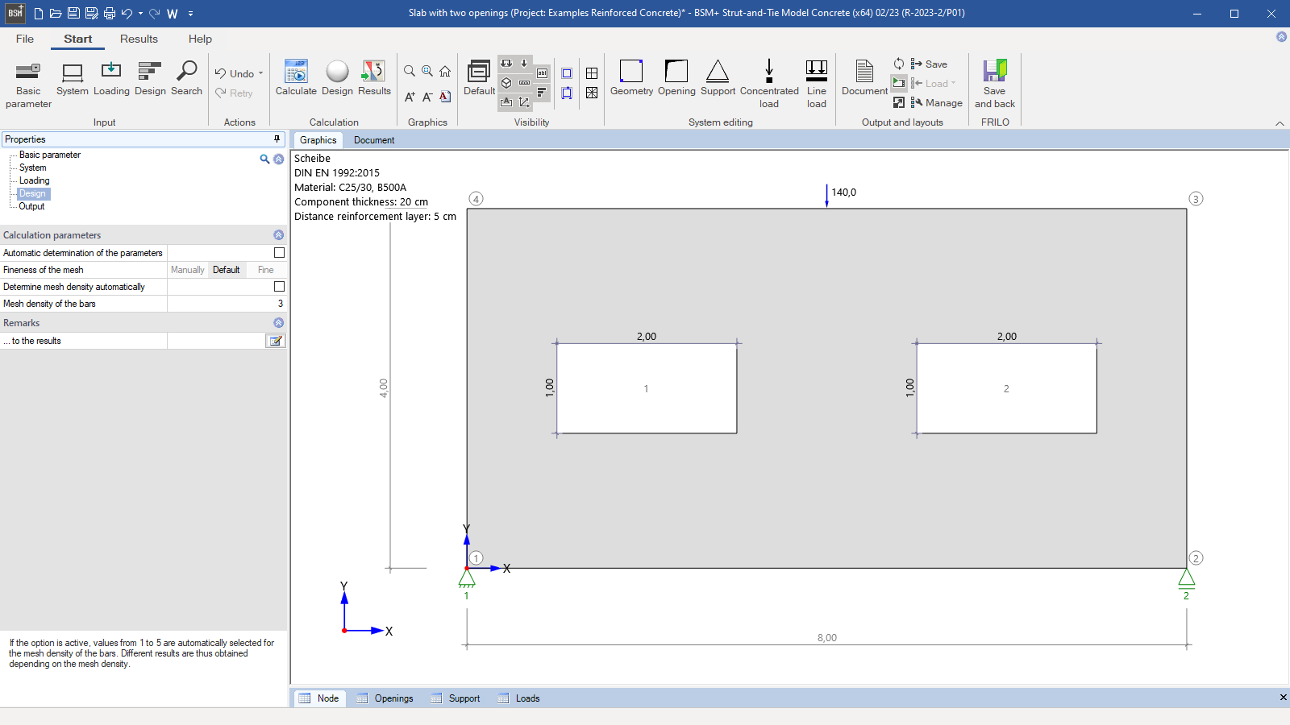This screenshot has width=1290, height=725.
Task: Open undo history arrow in title bar
Action: pos(140,14)
